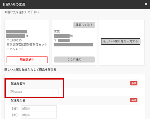The height and width of the screenshot is (119, 150).
Task: Close the お届け先の変更 dialog
Action: 146,4
